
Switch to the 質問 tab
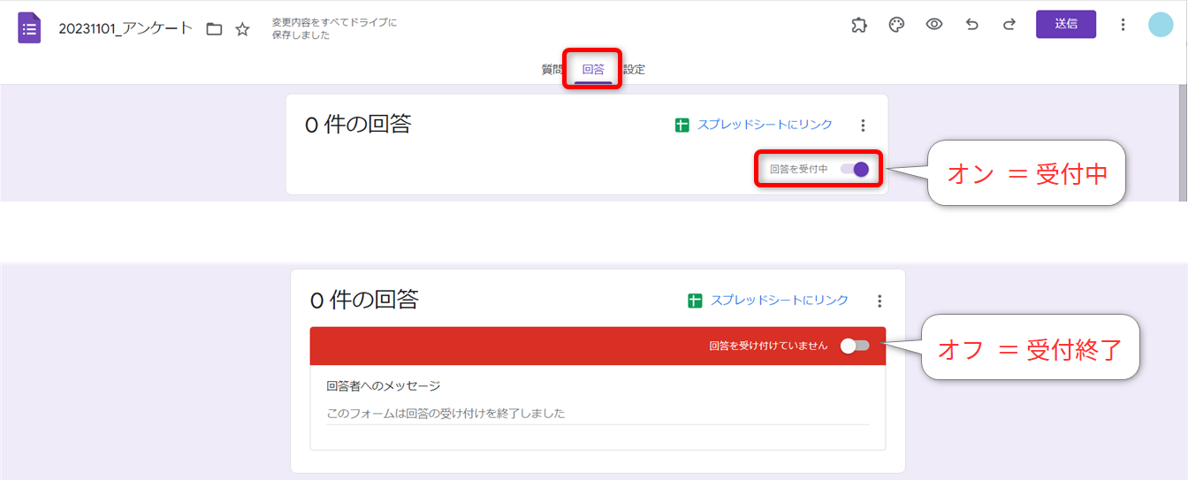[x=552, y=70]
